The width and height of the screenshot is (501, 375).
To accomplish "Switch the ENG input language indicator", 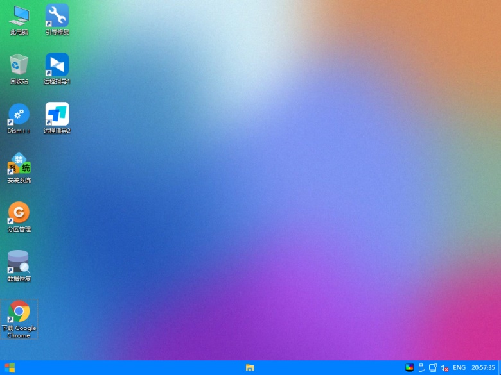I will [x=459, y=367].
